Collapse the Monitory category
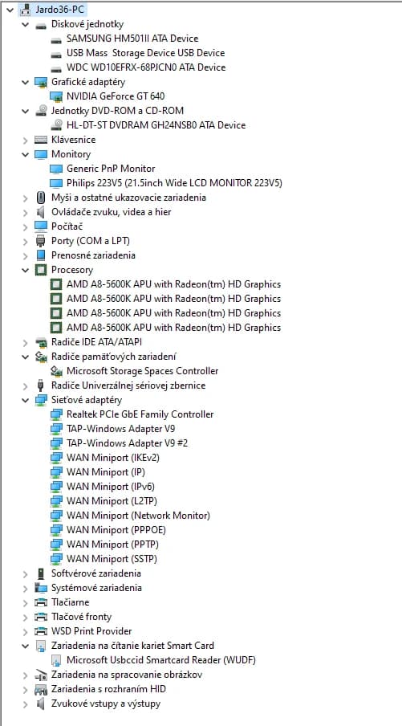 coord(26,154)
